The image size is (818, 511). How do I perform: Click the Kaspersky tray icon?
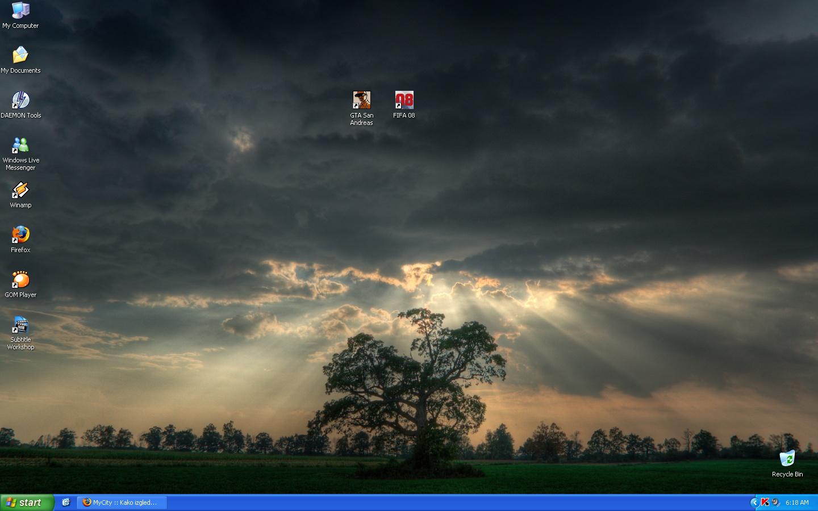coord(765,502)
